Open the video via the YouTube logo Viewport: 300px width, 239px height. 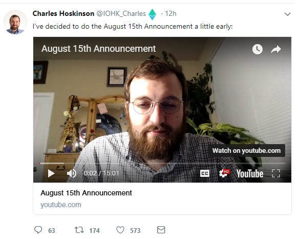pyautogui.click(x=250, y=174)
